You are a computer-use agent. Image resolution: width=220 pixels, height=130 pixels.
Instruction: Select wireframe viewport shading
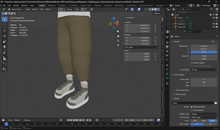click(150, 9)
